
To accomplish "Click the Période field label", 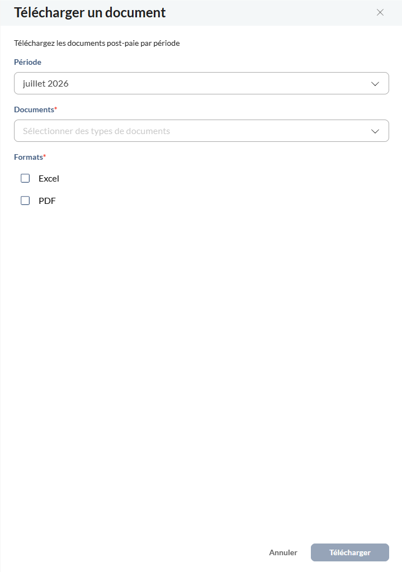I will [x=28, y=62].
